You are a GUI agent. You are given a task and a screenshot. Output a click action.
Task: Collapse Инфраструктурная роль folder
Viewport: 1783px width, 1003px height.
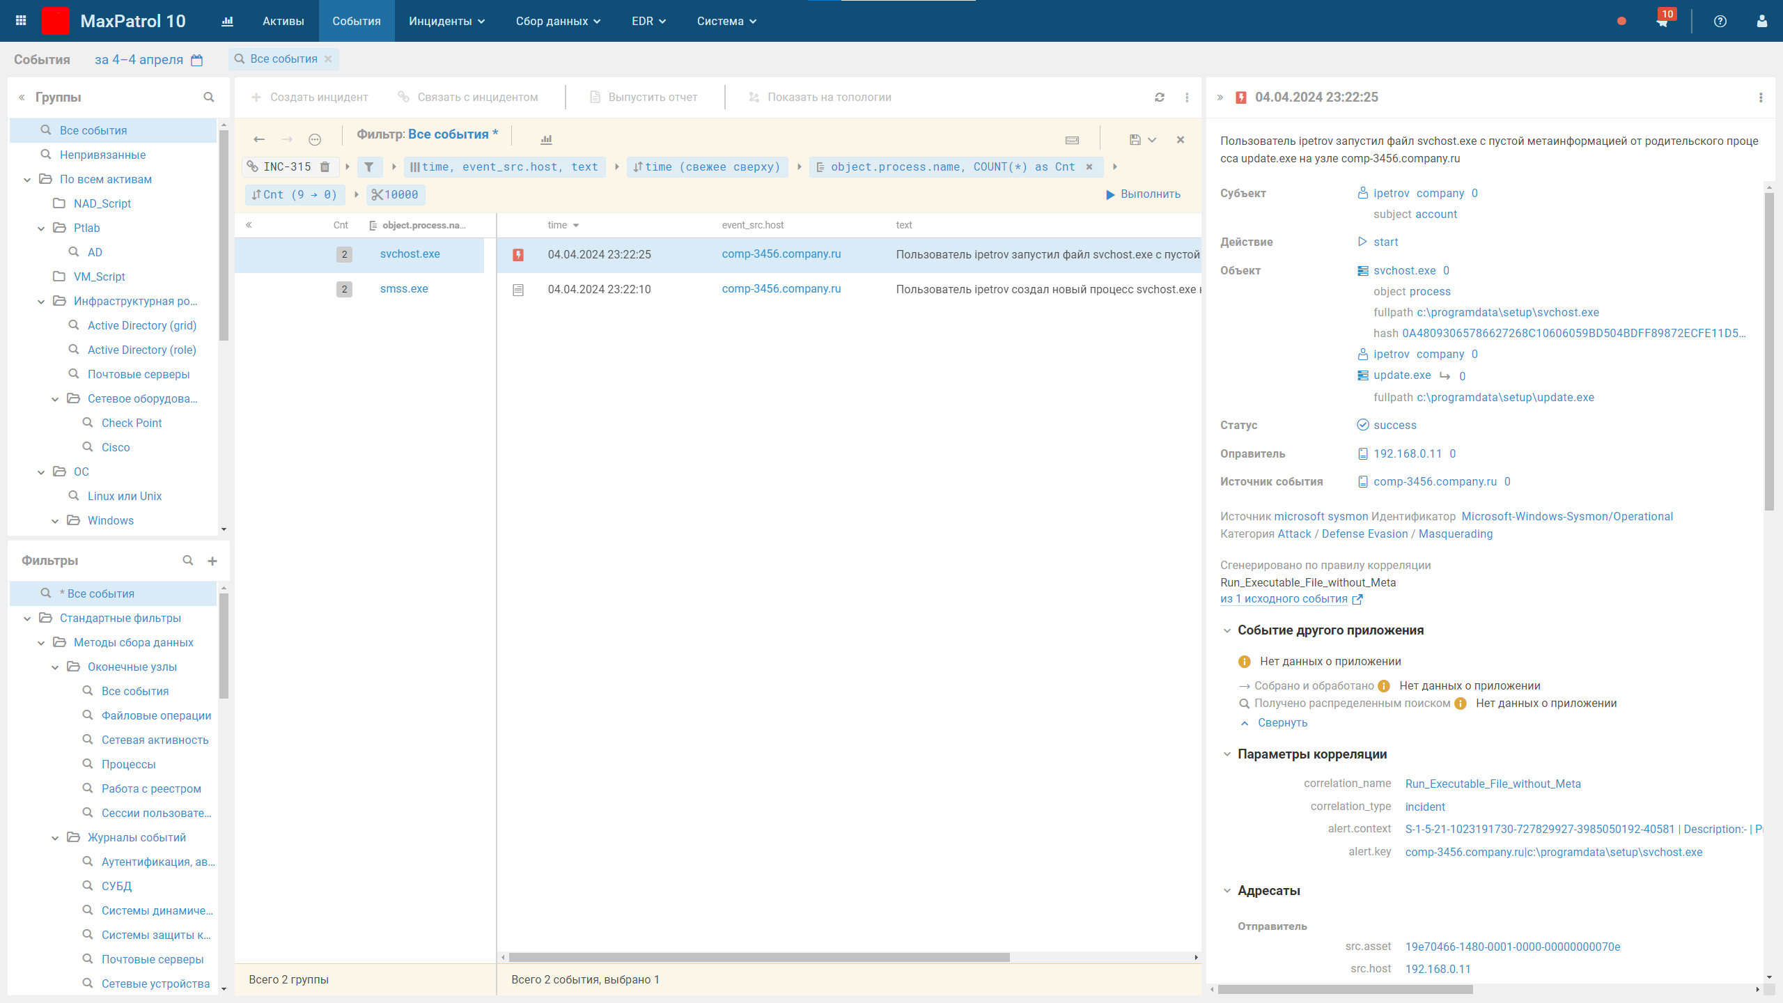(41, 301)
